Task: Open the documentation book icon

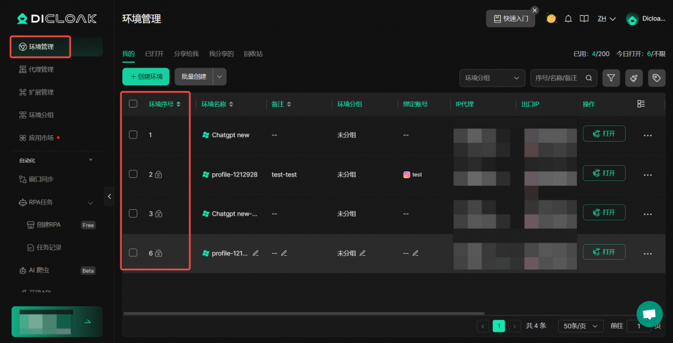Action: click(x=584, y=19)
